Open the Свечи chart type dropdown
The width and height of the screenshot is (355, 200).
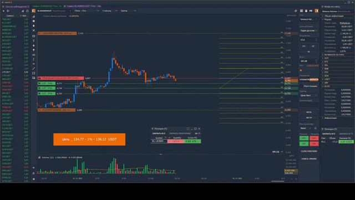tap(128, 11)
